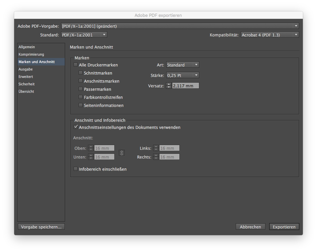Enable Seiteninformationen checkbox

[x=81, y=105]
